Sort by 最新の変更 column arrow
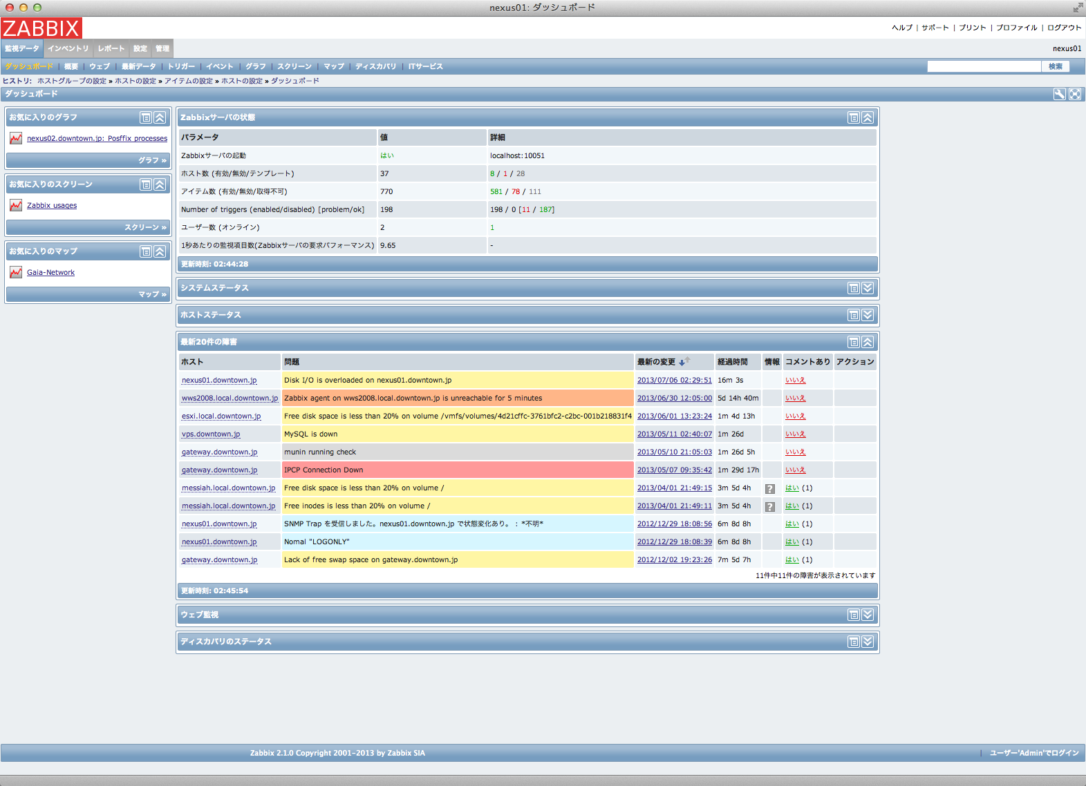The height and width of the screenshot is (786, 1086). pos(684,362)
